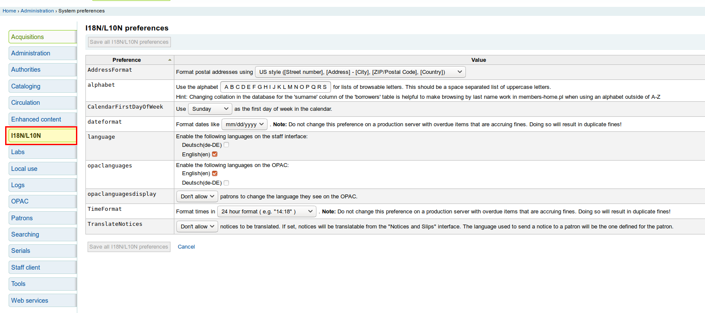Click the TimeFormat preference name

click(105, 209)
